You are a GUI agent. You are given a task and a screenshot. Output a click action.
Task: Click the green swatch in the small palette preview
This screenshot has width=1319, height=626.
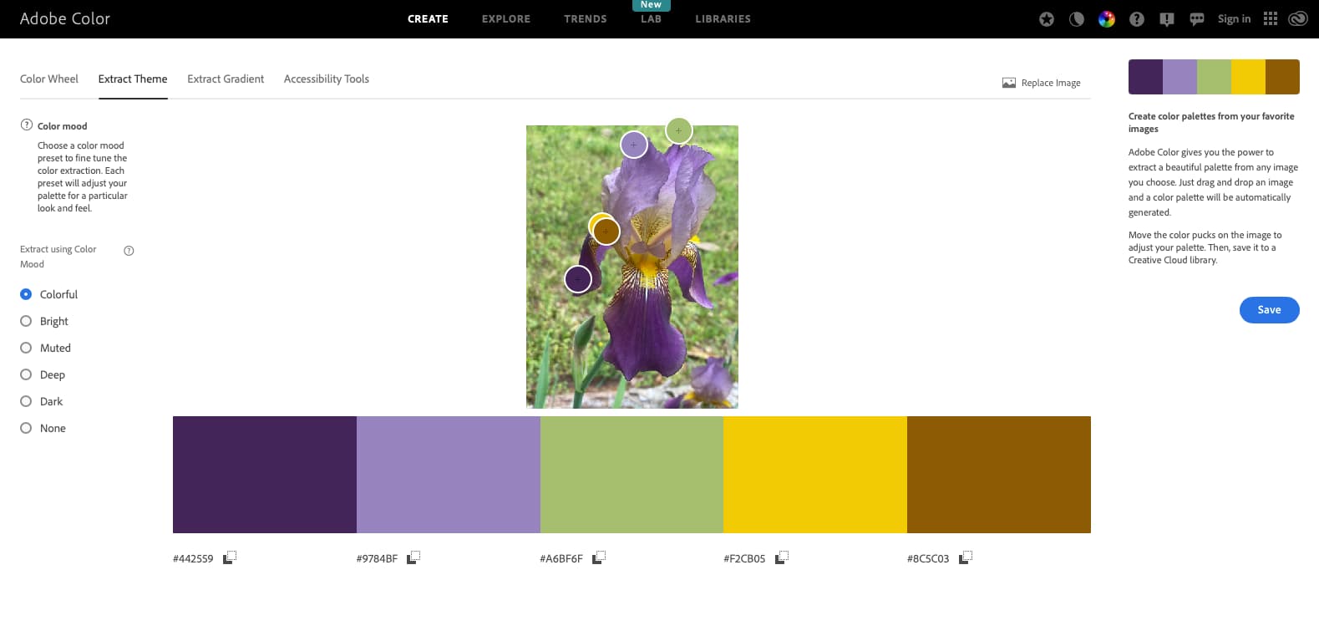point(1214,77)
